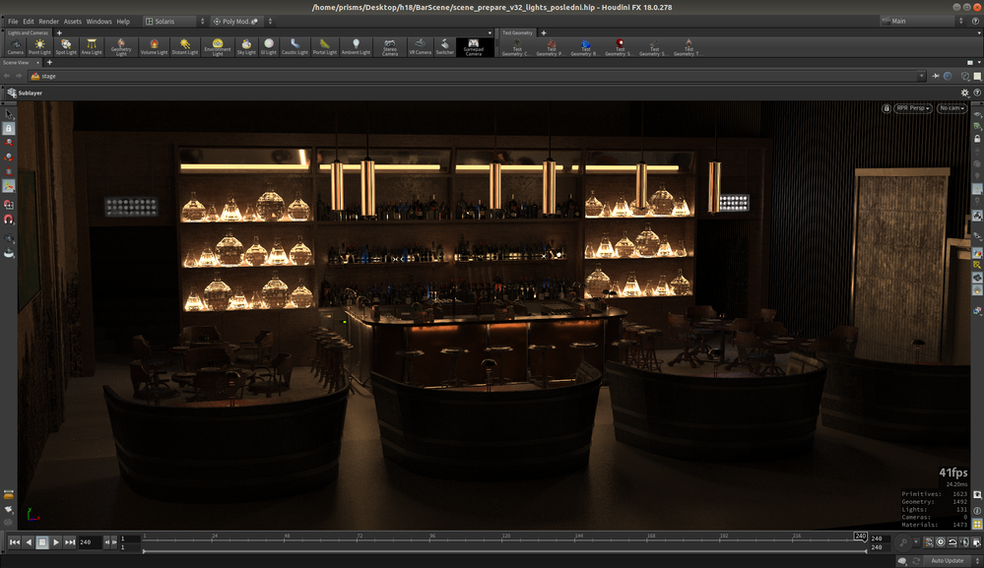This screenshot has width=984, height=568.
Task: Create a Stereo Camera from shelf
Action: point(390,47)
